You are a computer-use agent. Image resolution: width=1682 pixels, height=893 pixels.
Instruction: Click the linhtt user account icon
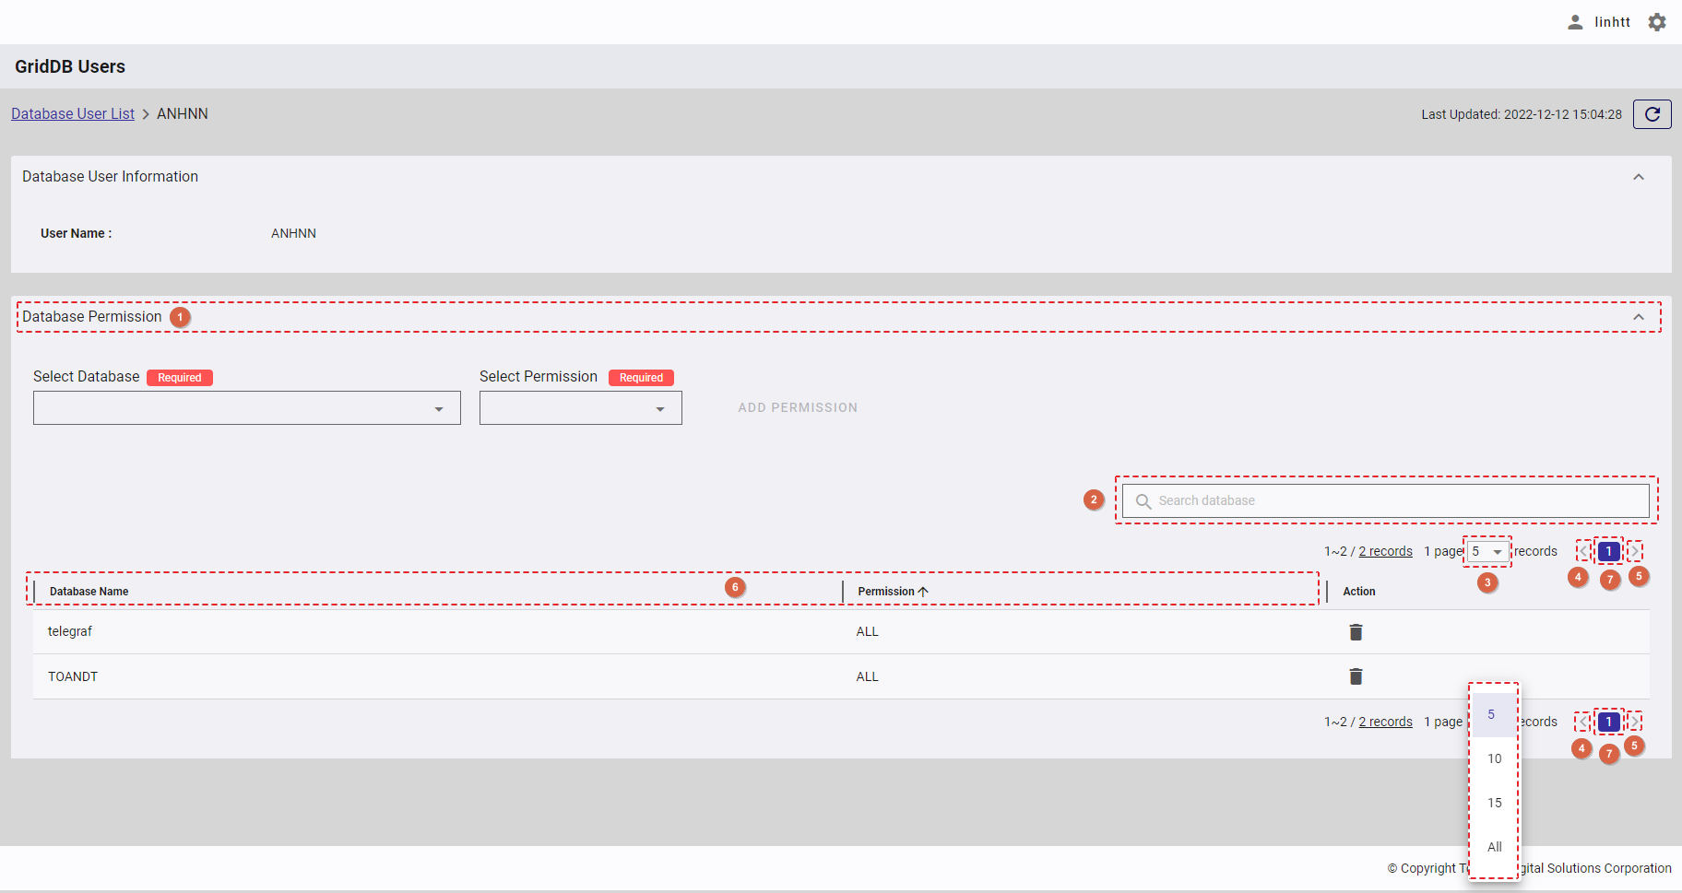(1575, 22)
